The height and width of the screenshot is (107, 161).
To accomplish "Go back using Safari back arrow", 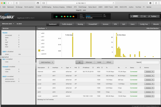I will (x=8, y=3).
